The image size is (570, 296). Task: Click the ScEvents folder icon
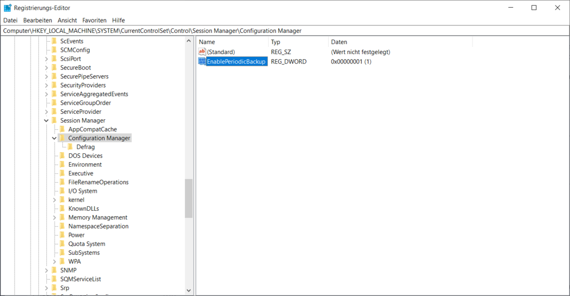pyautogui.click(x=55, y=41)
